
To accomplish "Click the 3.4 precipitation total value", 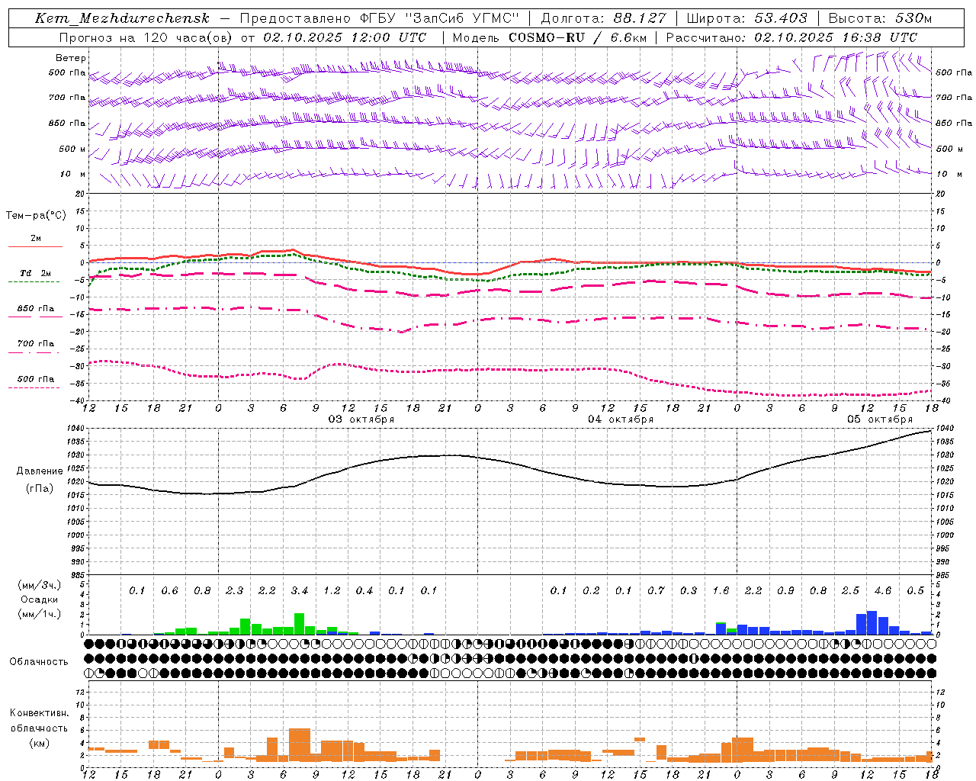I will (300, 591).
